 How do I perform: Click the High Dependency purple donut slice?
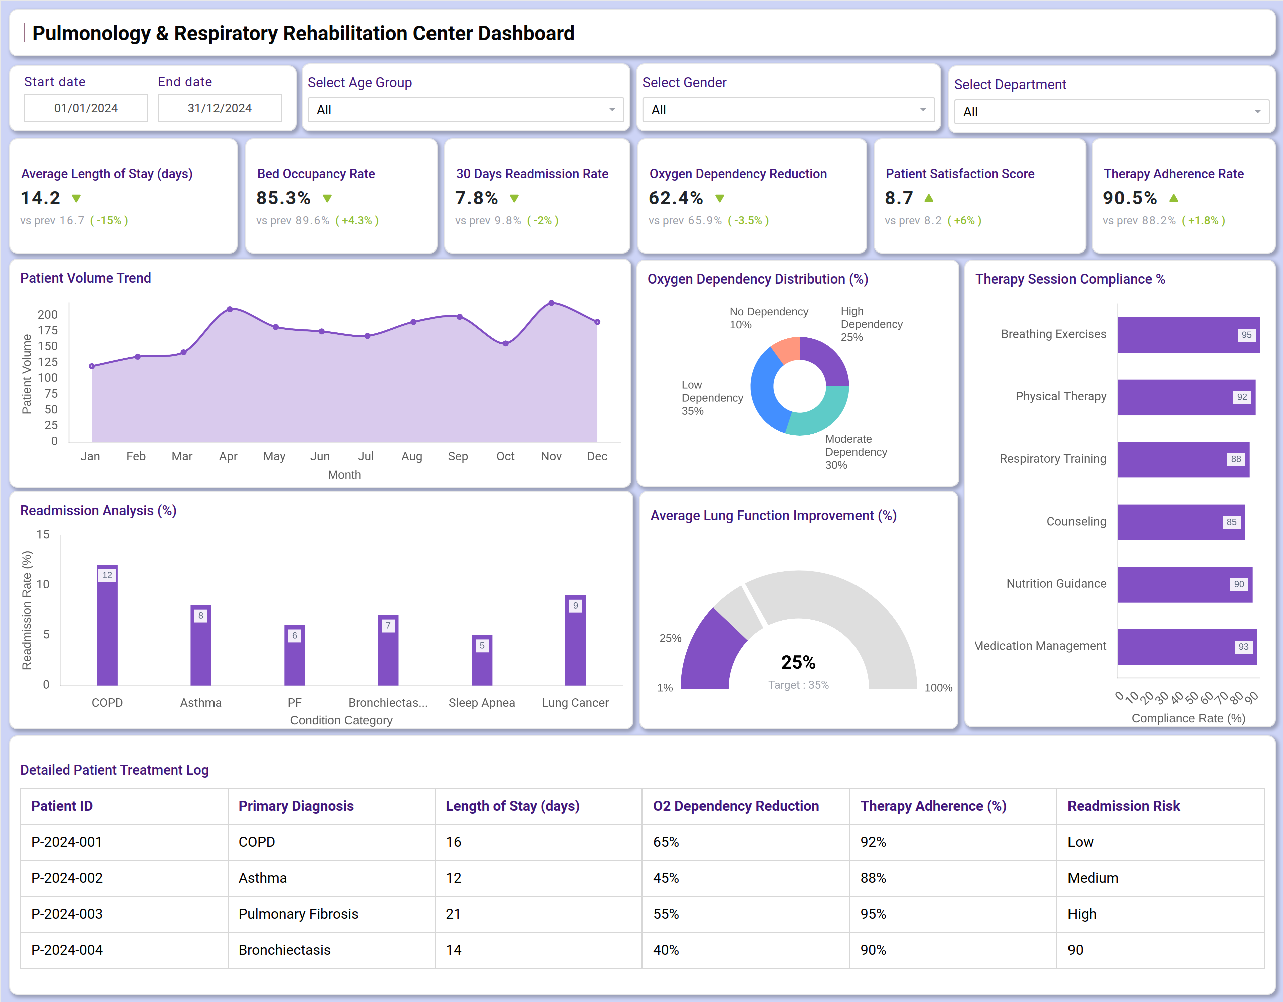(x=826, y=358)
